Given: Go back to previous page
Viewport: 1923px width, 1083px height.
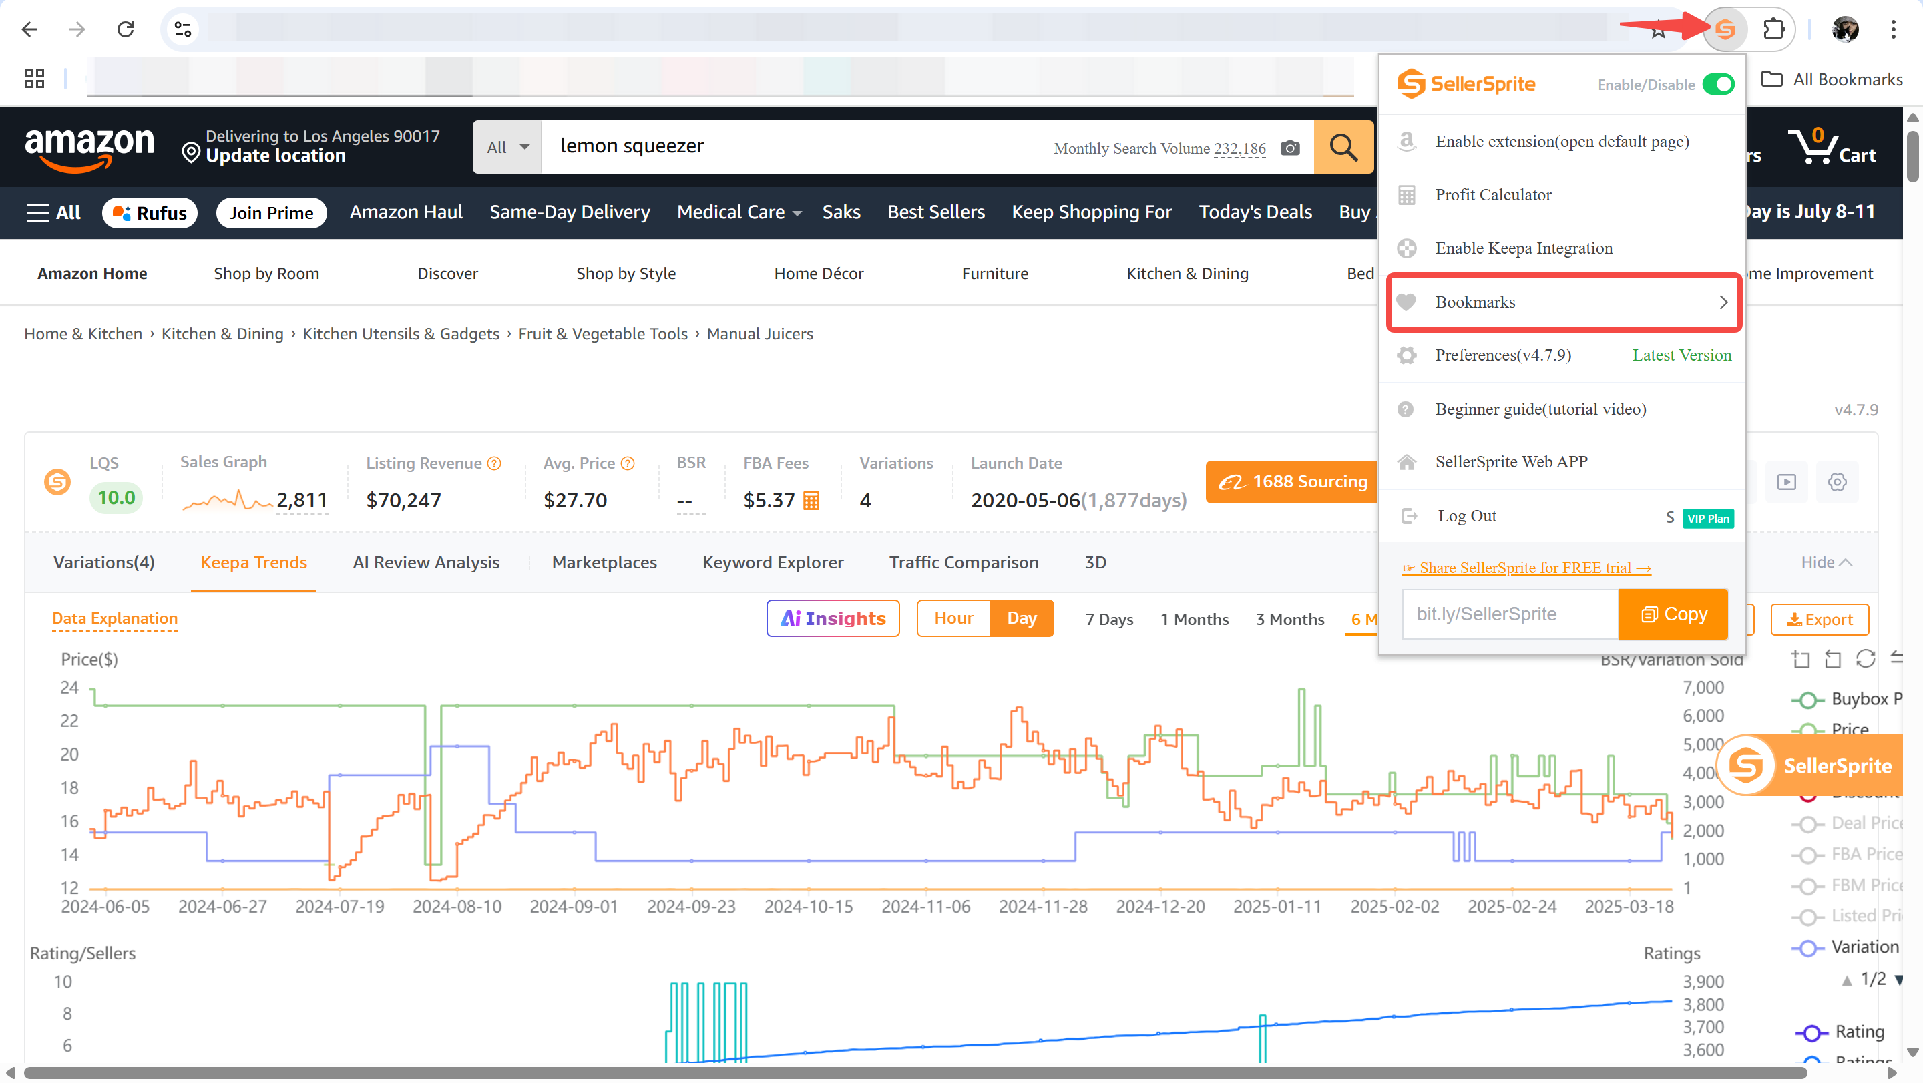Looking at the screenshot, I should [x=30, y=30].
